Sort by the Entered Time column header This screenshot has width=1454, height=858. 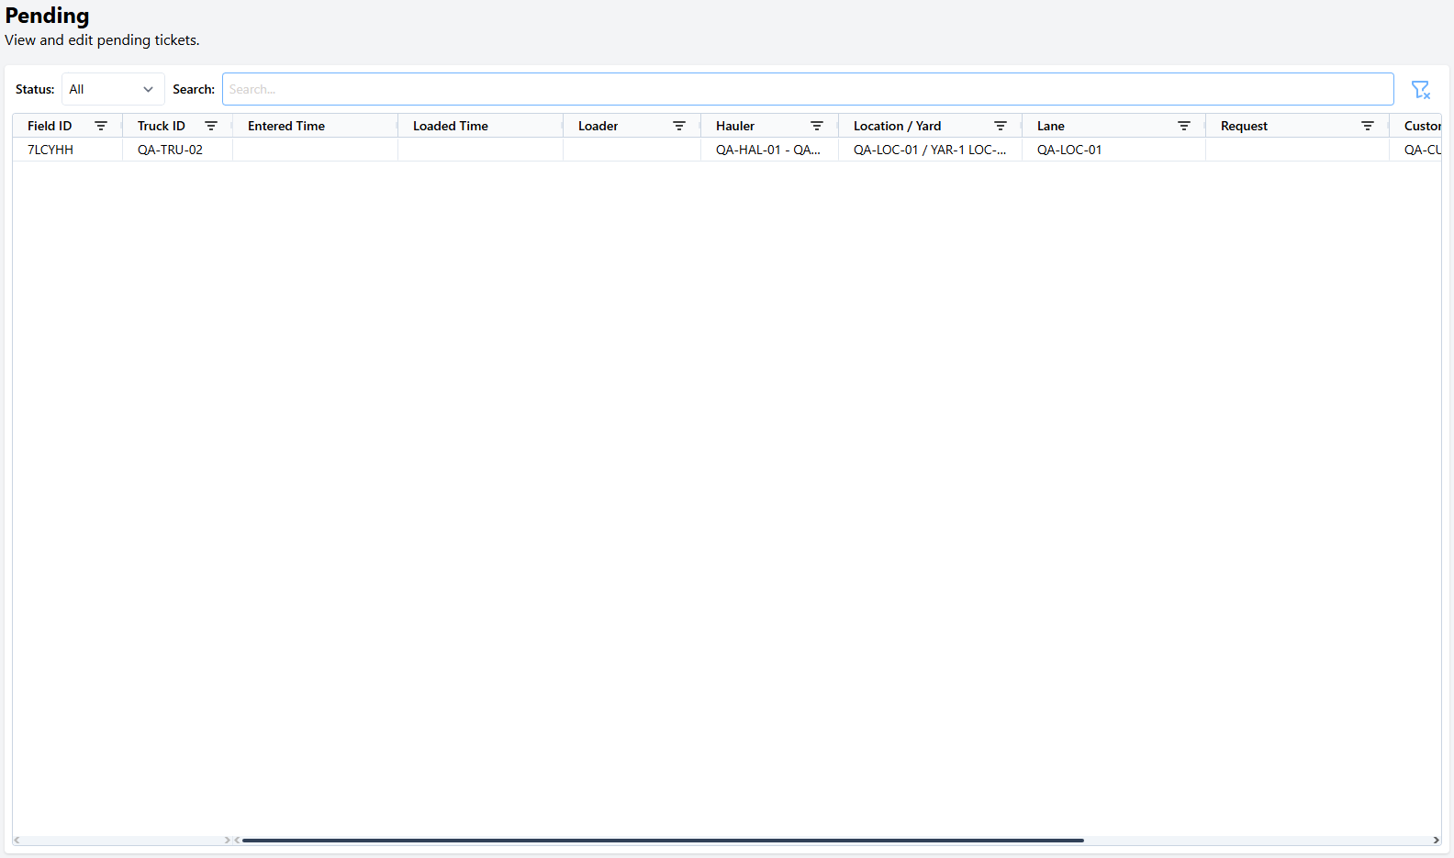pyautogui.click(x=286, y=126)
